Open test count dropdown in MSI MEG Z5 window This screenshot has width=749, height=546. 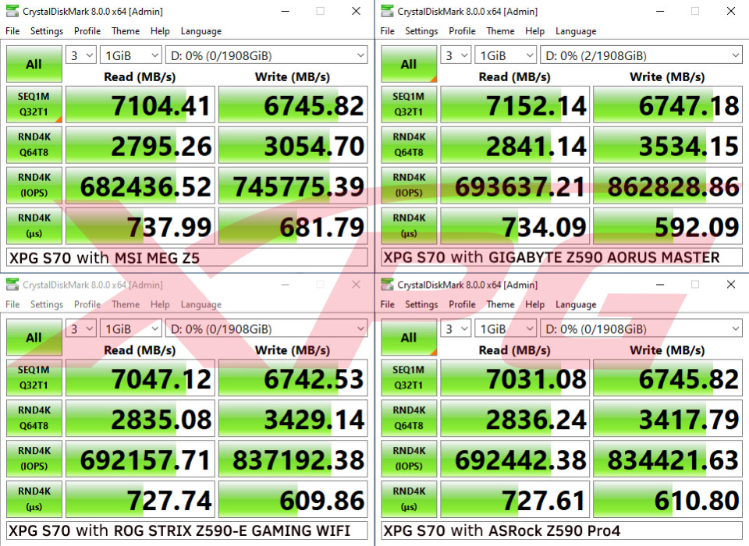[80, 55]
